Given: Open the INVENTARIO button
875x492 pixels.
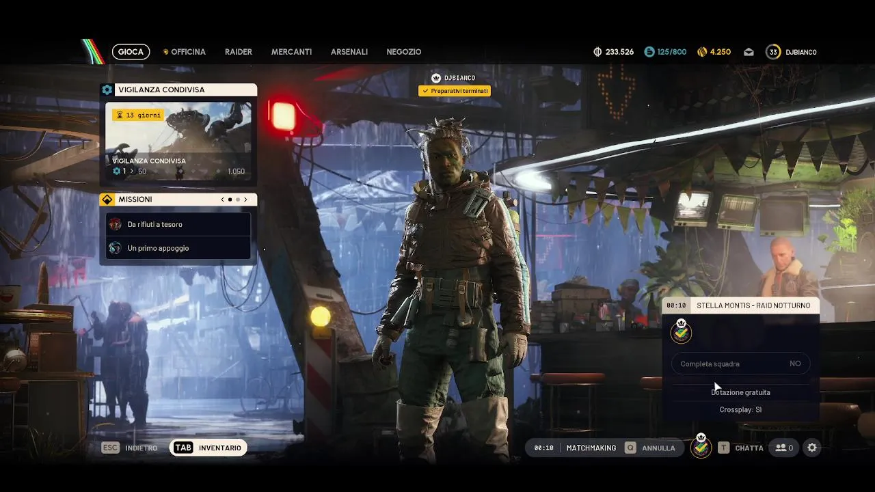Looking at the screenshot, I should 208,448.
